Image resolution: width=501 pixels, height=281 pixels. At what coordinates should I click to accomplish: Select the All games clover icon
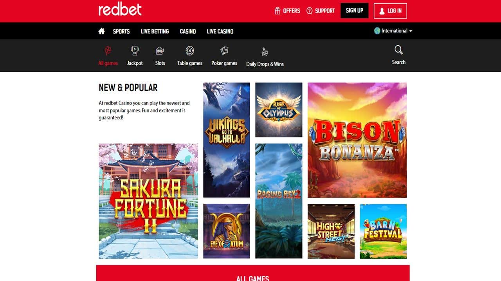coord(108,51)
